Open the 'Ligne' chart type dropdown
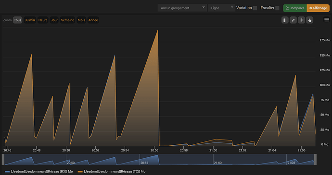Screen dimensions: 332x175 point(221,8)
